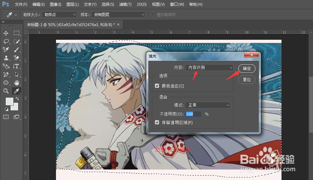
Task: Open the 模式 dropdown showing 正常
Action: (208, 105)
